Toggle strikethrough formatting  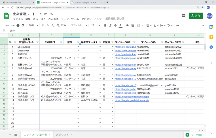click(x=115, y=25)
